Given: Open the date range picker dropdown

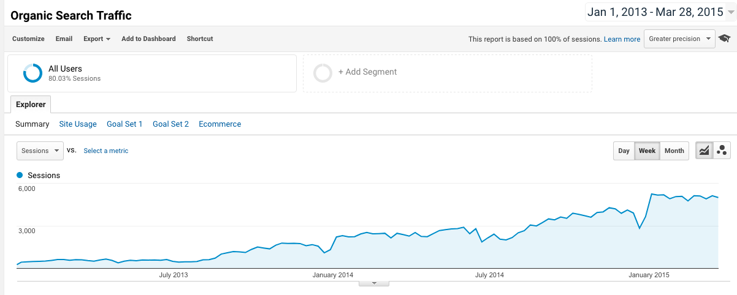Looking at the screenshot, I should click(x=661, y=12).
